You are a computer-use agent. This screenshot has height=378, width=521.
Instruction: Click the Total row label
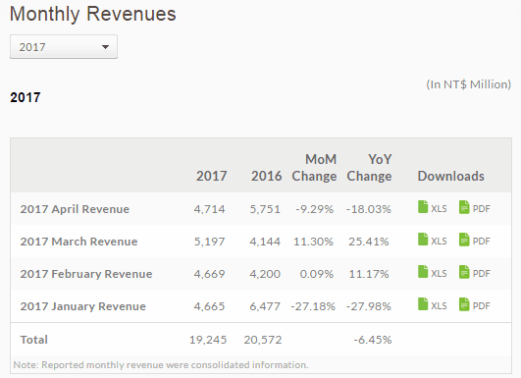point(34,340)
